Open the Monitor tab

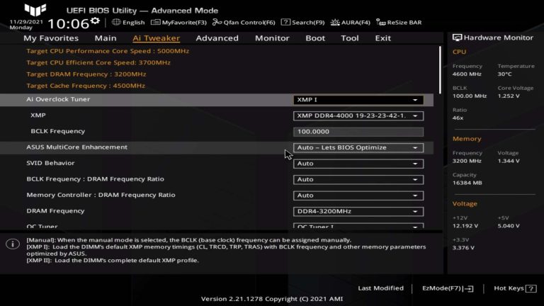[x=272, y=38]
